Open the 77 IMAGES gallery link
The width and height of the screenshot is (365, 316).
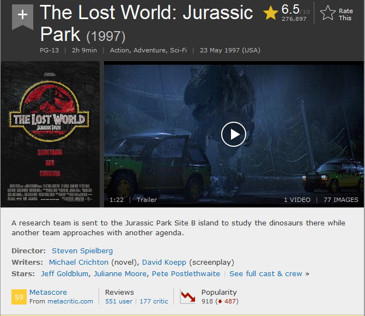click(341, 200)
